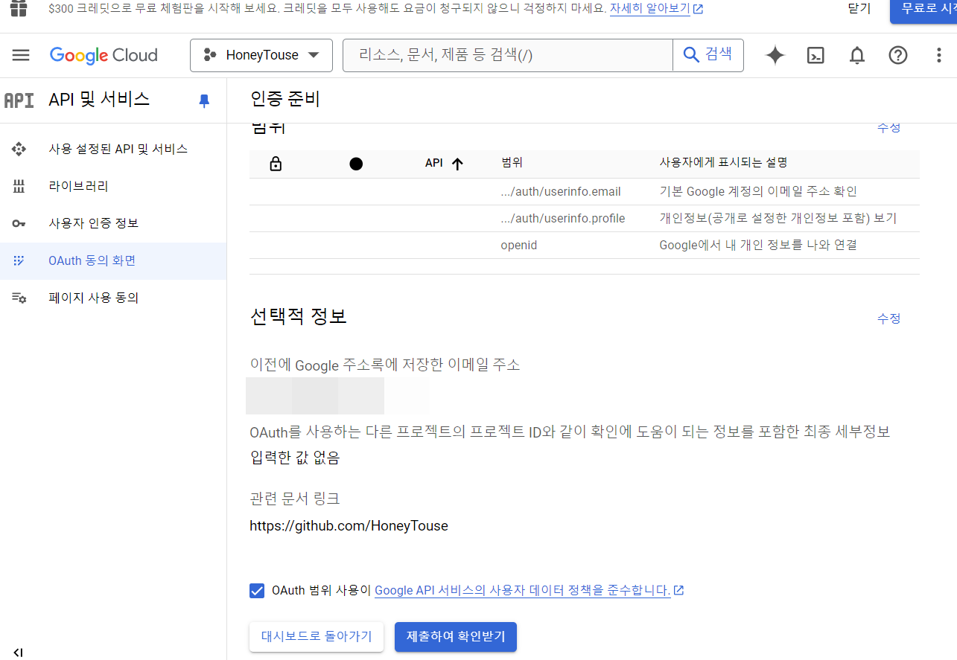Collapse the sidebar with bottom arrow

19,653
